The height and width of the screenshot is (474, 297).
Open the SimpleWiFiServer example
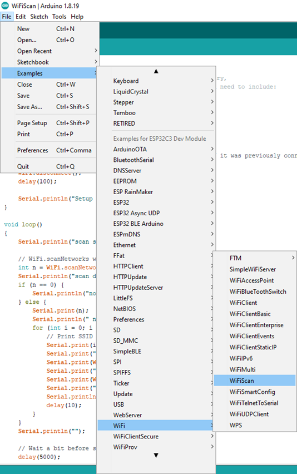tap(255, 269)
